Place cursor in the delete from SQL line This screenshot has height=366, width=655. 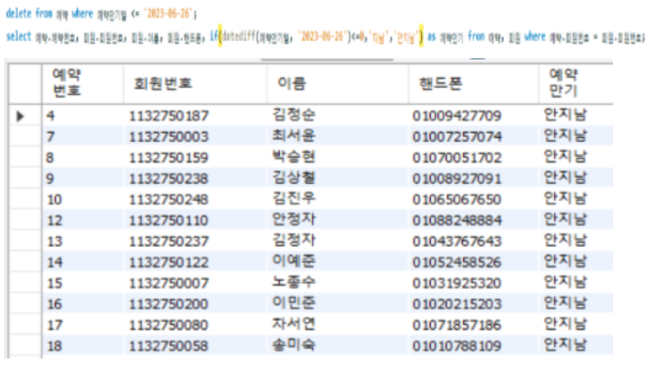tap(101, 14)
